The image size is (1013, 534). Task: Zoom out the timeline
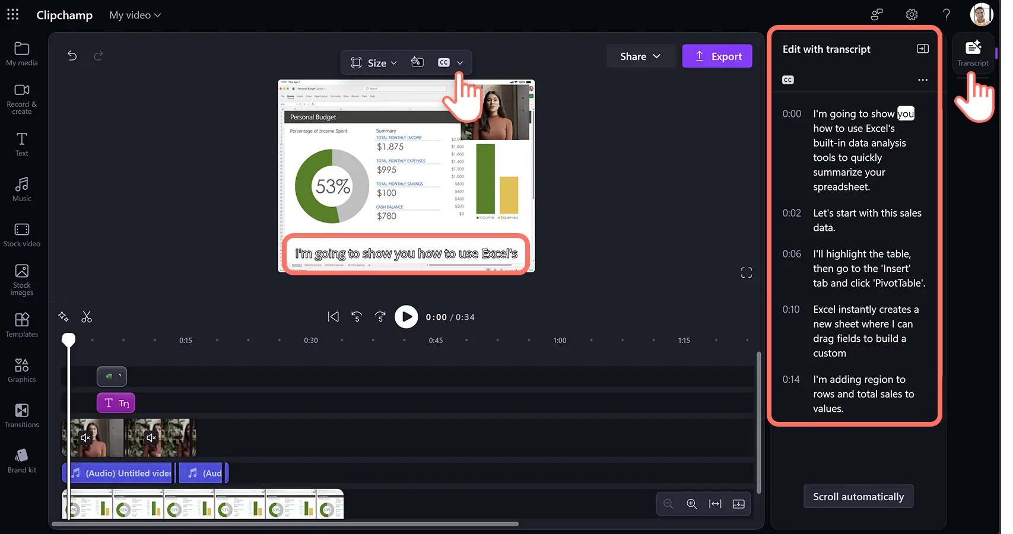pyautogui.click(x=668, y=504)
